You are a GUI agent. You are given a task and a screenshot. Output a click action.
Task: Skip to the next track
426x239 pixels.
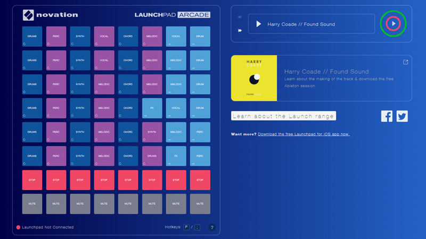pyautogui.click(x=240, y=30)
